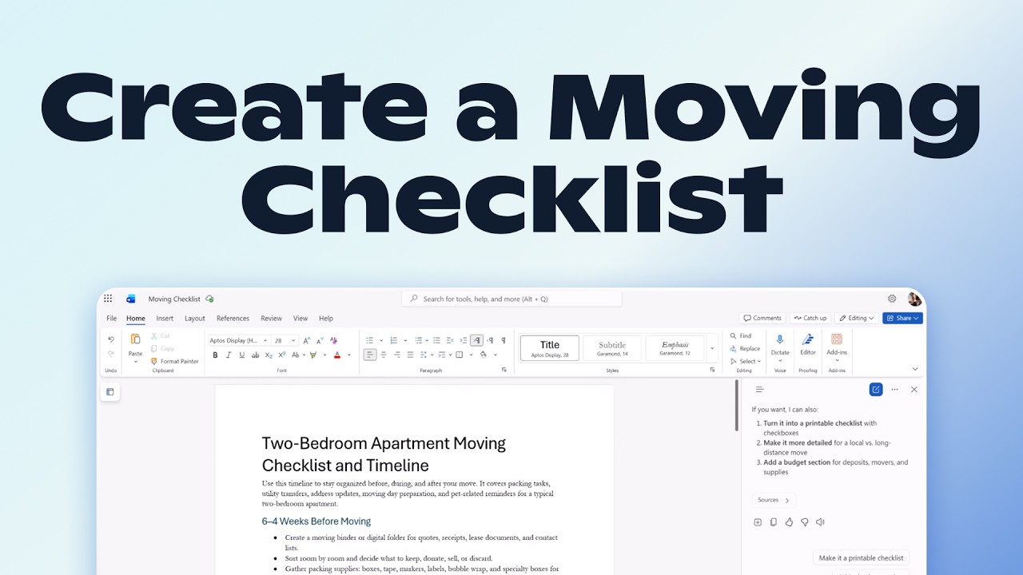This screenshot has width=1023, height=575.
Task: Switch to the References tab
Action: pos(233,319)
